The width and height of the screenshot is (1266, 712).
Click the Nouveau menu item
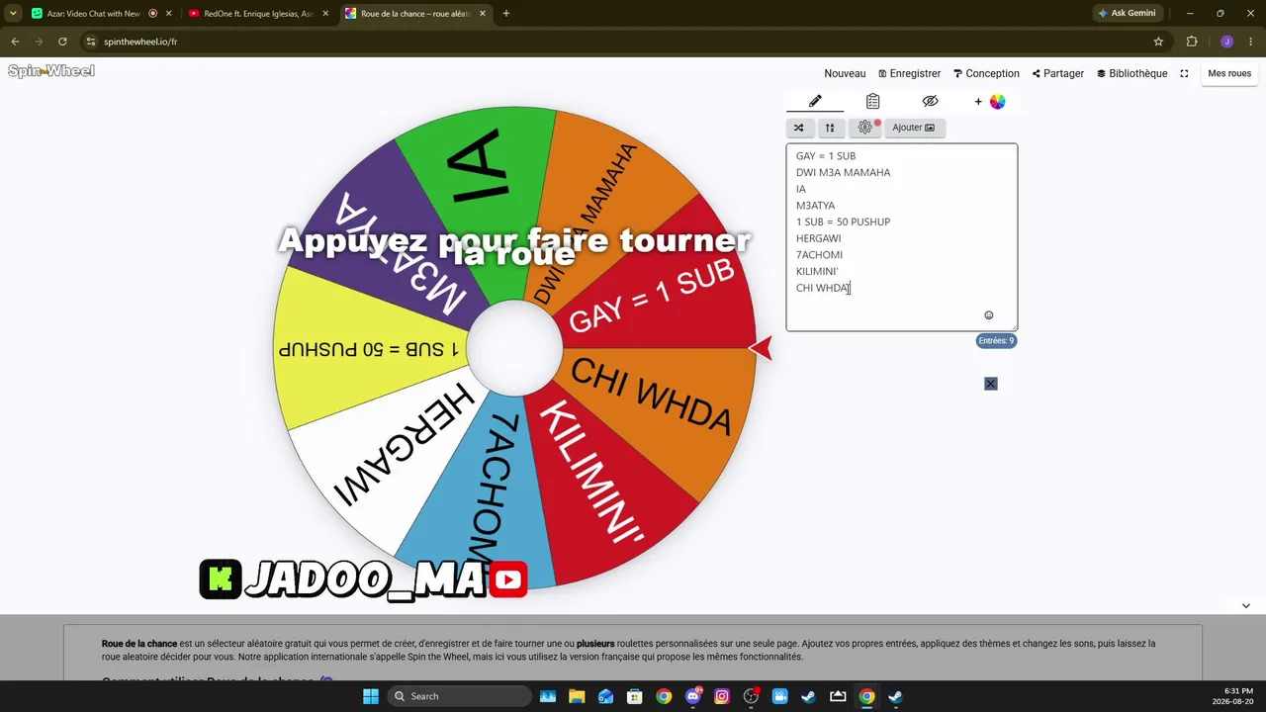coord(845,73)
